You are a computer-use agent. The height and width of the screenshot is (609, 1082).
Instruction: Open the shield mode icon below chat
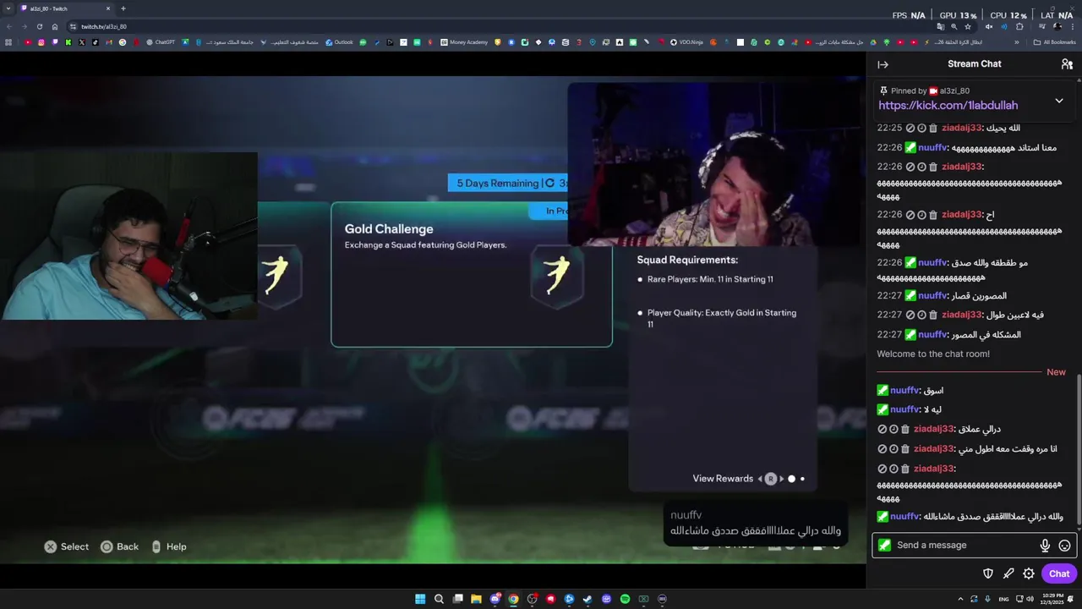coord(988,573)
